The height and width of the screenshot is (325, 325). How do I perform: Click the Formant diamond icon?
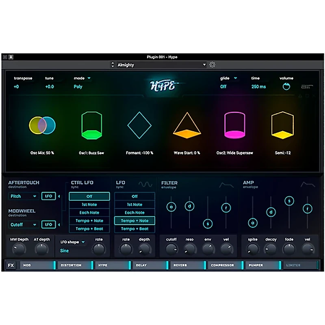point(139,125)
